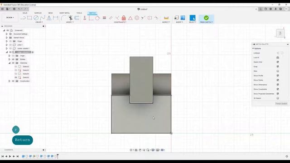This screenshot has width=290, height=163.
Task: Select the Mirror triangle tool in Create
Action: pyautogui.click(x=49, y=18)
